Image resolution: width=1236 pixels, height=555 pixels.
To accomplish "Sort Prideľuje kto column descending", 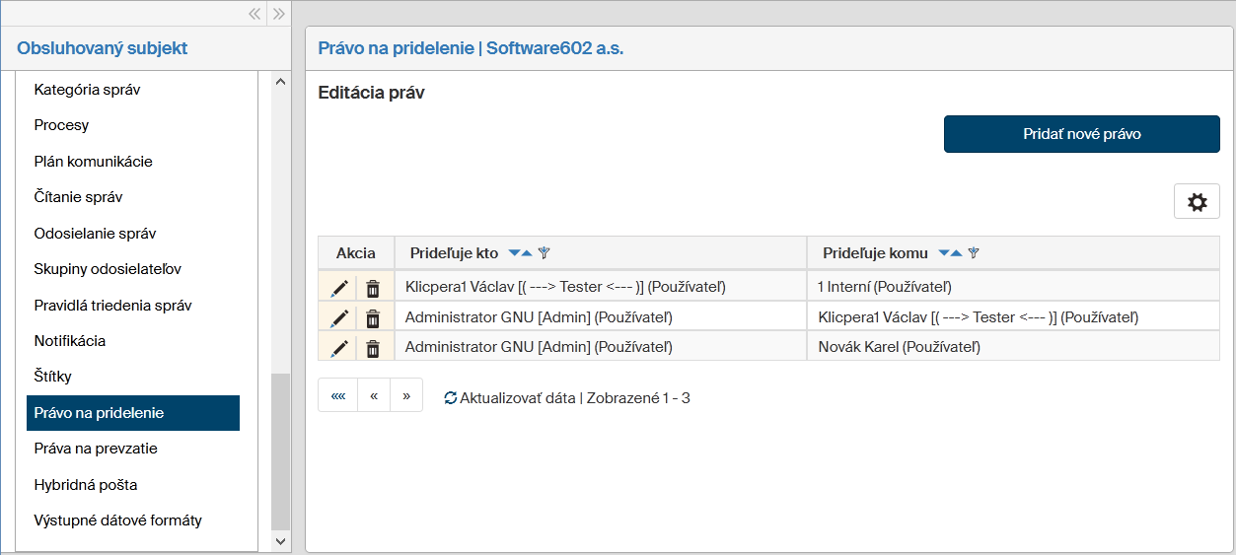I will coord(514,253).
